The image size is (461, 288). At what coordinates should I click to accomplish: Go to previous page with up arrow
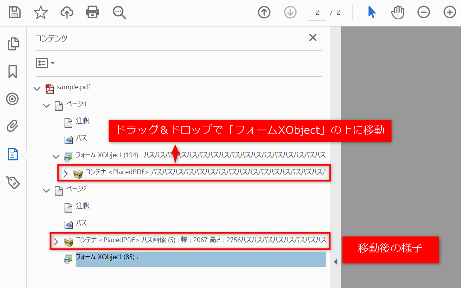pyautogui.click(x=264, y=12)
